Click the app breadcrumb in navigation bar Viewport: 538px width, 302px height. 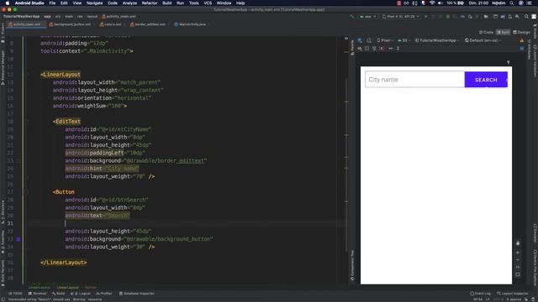[x=47, y=17]
